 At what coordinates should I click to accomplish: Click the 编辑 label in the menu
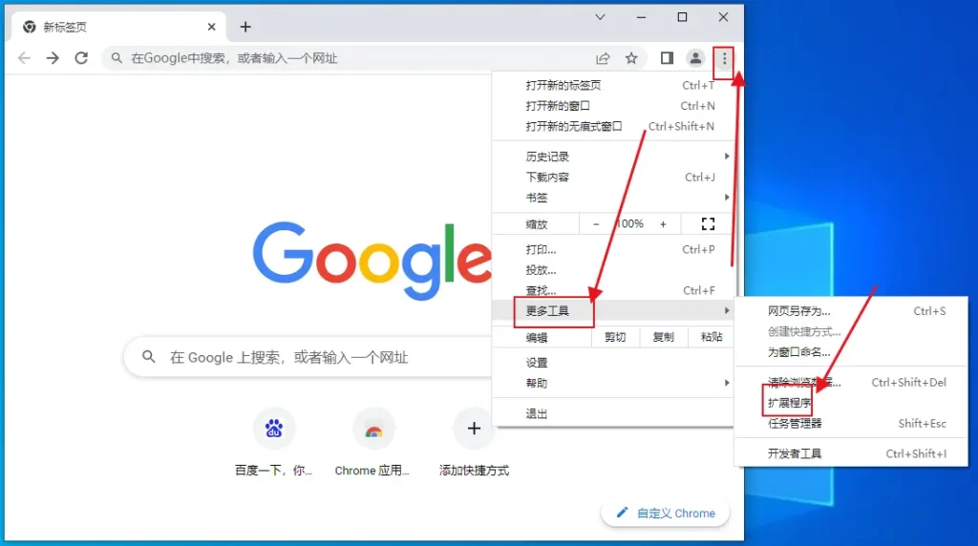tap(537, 338)
